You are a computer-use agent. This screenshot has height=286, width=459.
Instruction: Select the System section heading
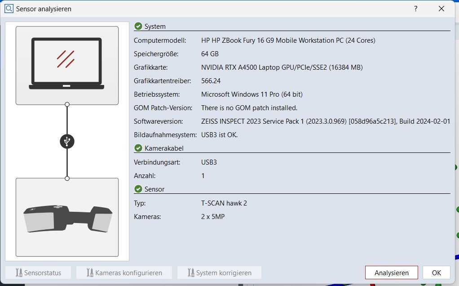155,27
